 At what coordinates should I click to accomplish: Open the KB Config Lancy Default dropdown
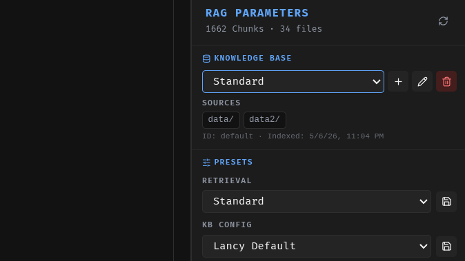click(x=317, y=247)
